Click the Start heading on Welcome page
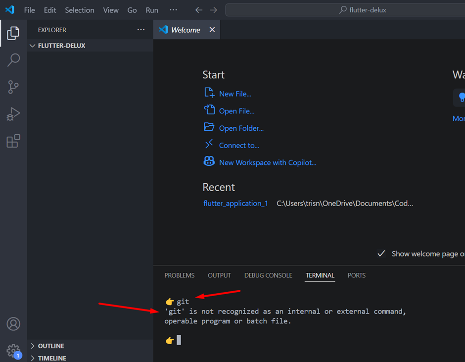This screenshot has height=362, width=465. [x=214, y=75]
